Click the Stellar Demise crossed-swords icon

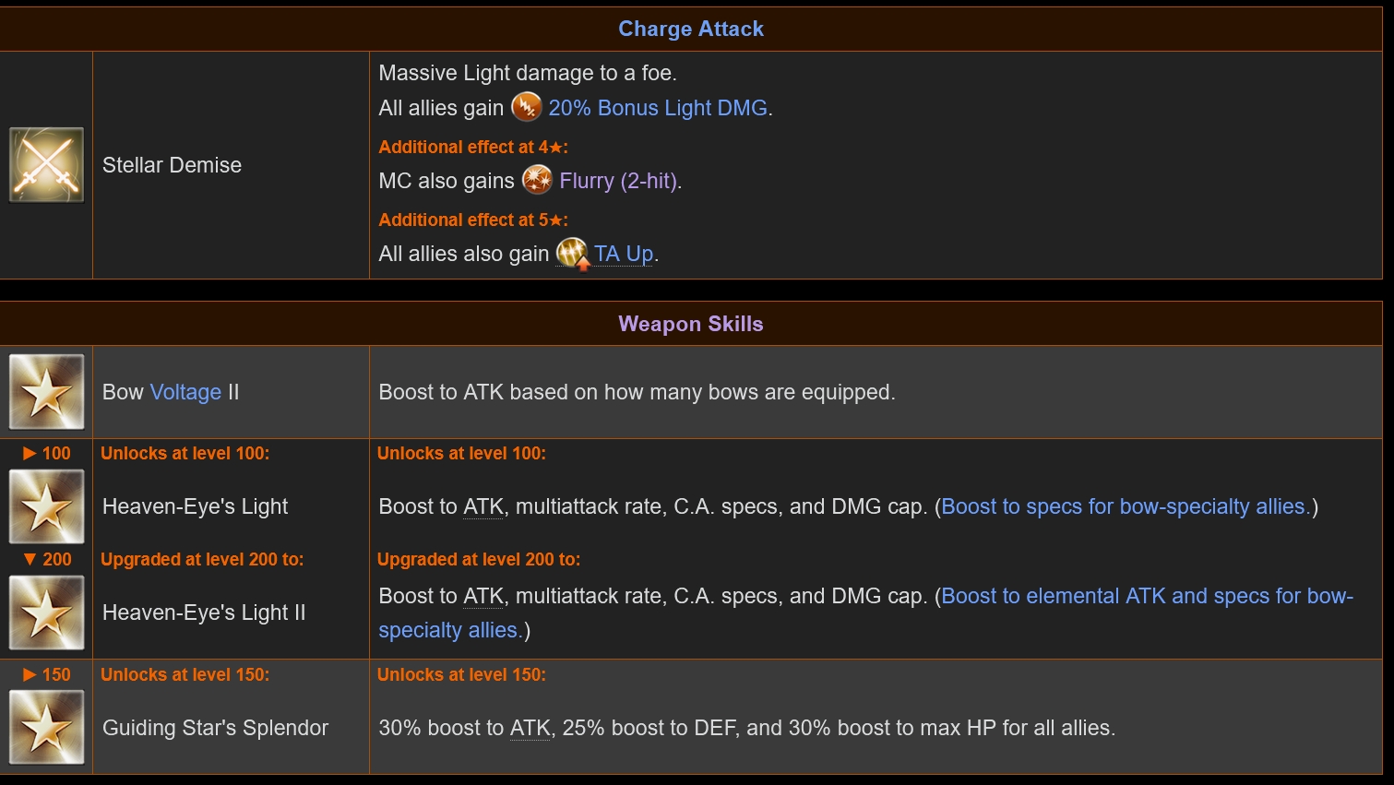coord(46,165)
